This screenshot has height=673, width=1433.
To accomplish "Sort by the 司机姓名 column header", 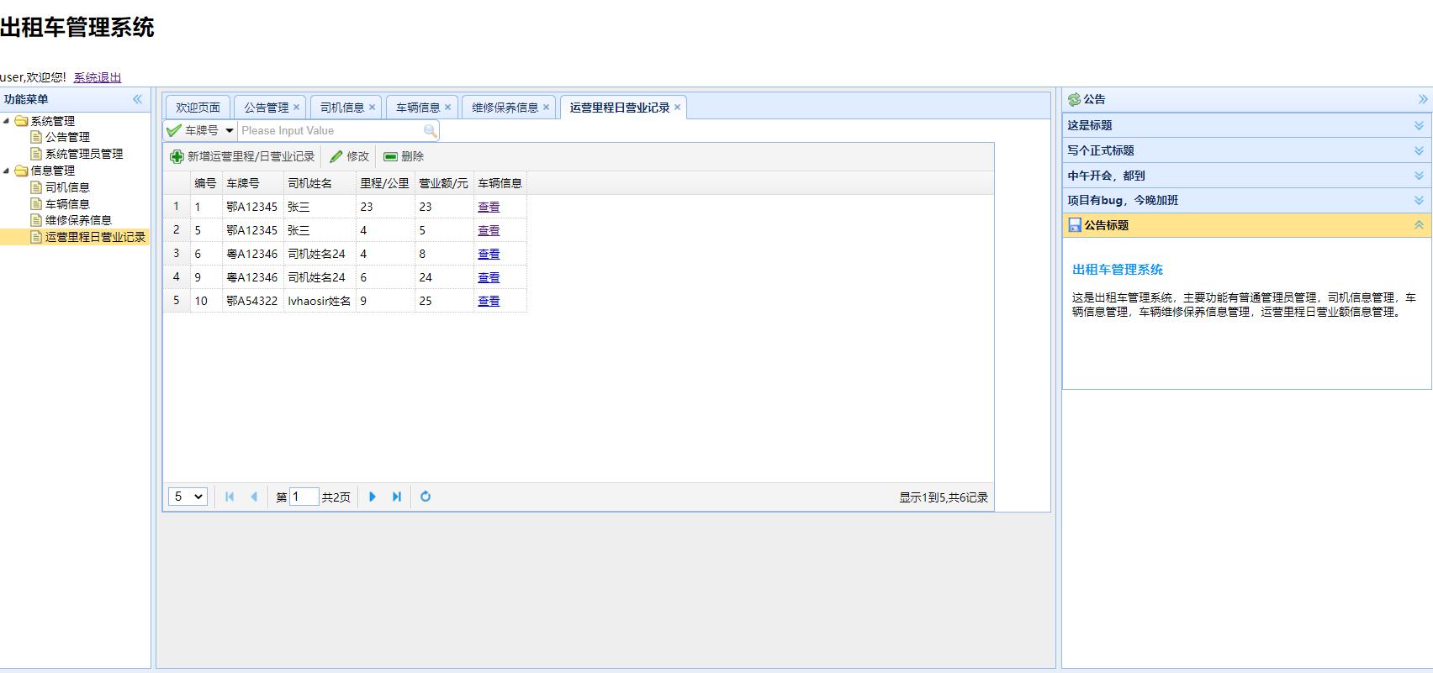I will coord(320,183).
